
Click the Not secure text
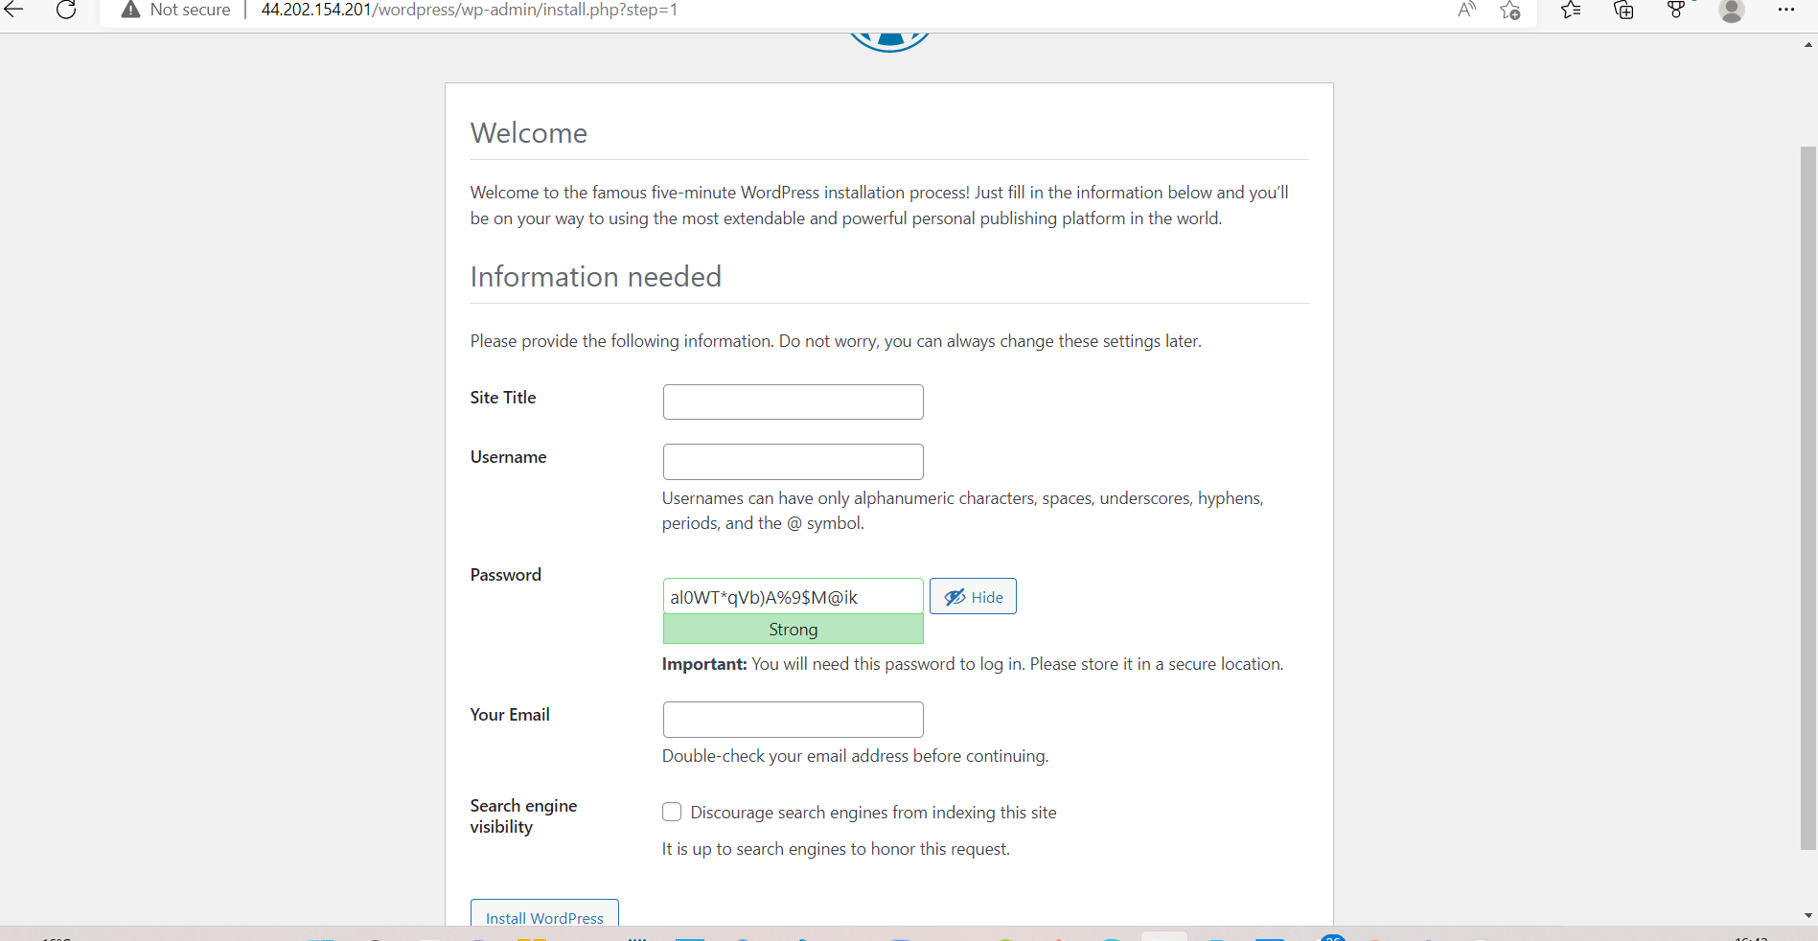coord(190,10)
